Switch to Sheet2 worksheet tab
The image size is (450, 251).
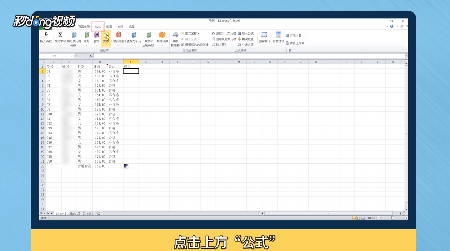tap(74, 214)
